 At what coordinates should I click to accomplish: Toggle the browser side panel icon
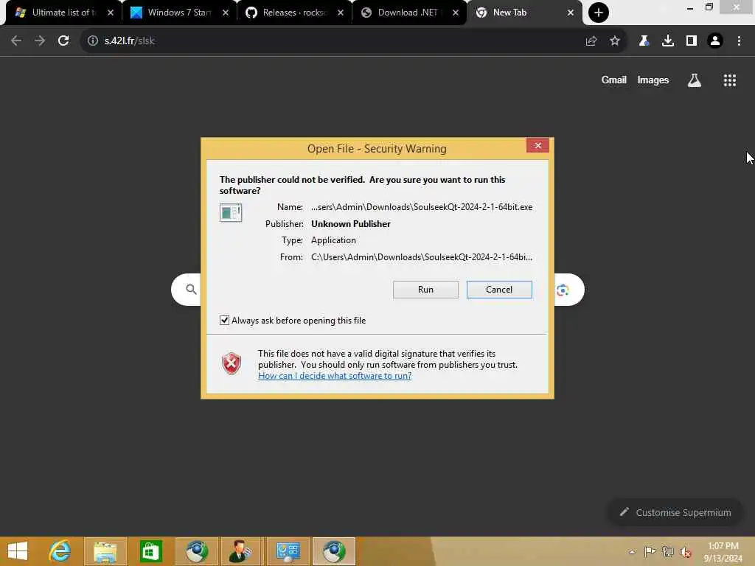(692, 41)
